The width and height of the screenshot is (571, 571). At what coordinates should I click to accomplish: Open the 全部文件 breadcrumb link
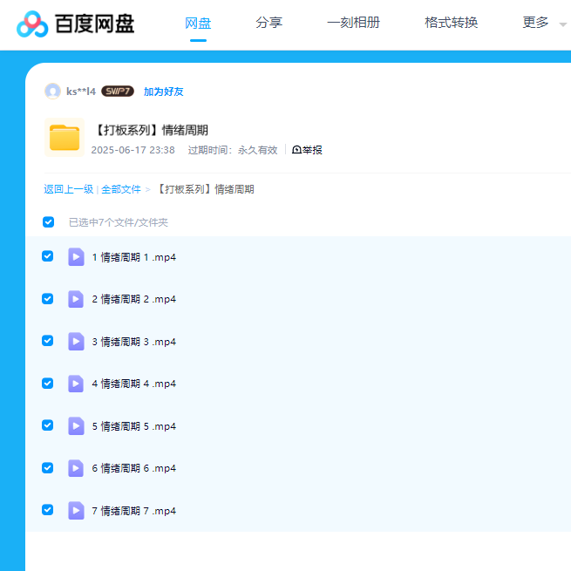(x=120, y=189)
